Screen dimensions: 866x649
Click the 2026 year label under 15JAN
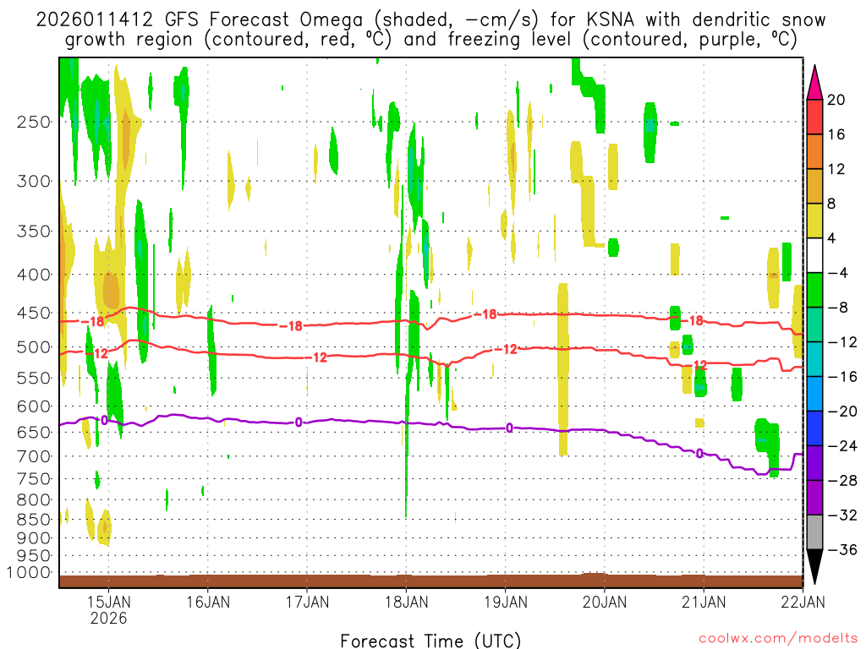pos(109,618)
